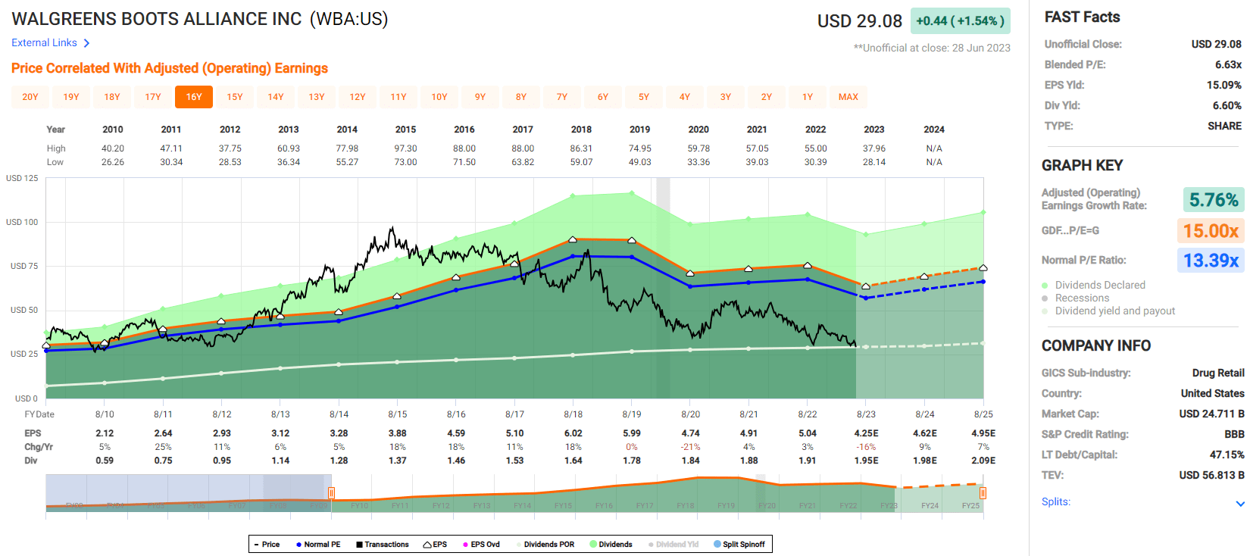Click the Market Cap value USD 24.711 B
The width and height of the screenshot is (1250, 556).
[1211, 414]
